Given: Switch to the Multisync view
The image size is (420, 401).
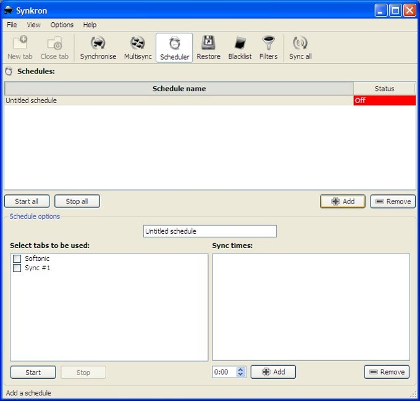Looking at the screenshot, I should pos(138,48).
